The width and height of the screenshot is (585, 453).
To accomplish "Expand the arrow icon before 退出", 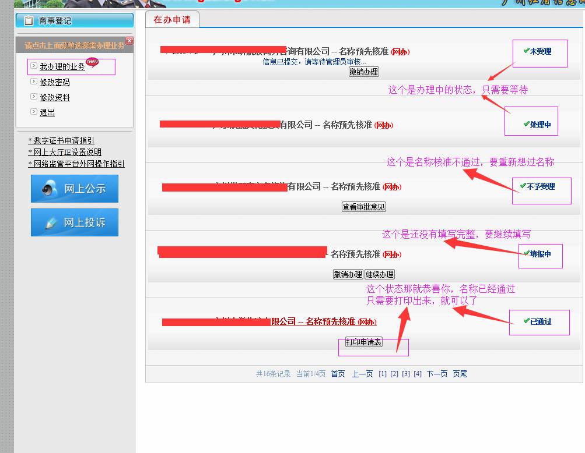I will [x=34, y=112].
